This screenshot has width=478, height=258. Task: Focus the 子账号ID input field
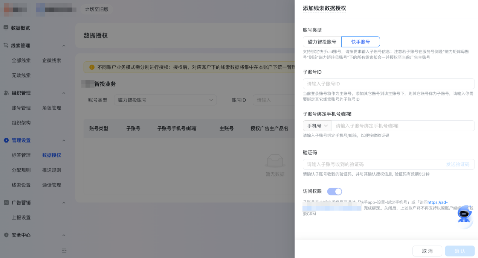tap(389, 83)
